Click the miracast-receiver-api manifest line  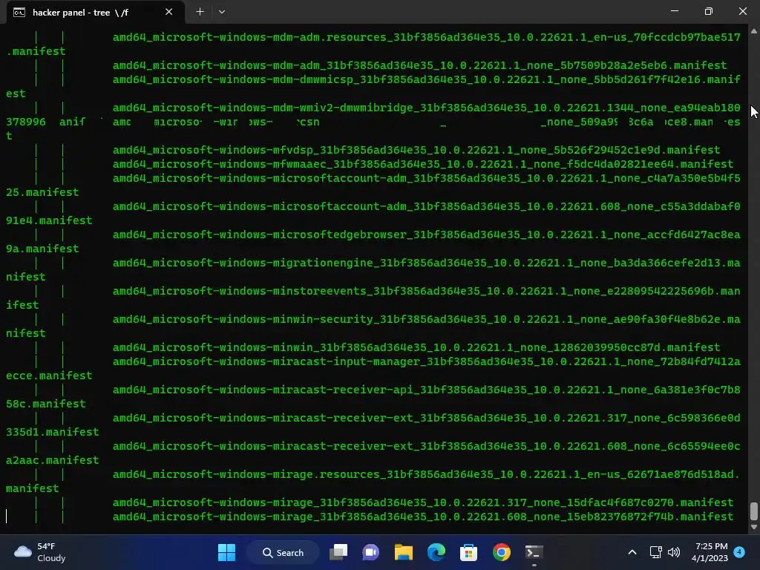tap(427, 390)
